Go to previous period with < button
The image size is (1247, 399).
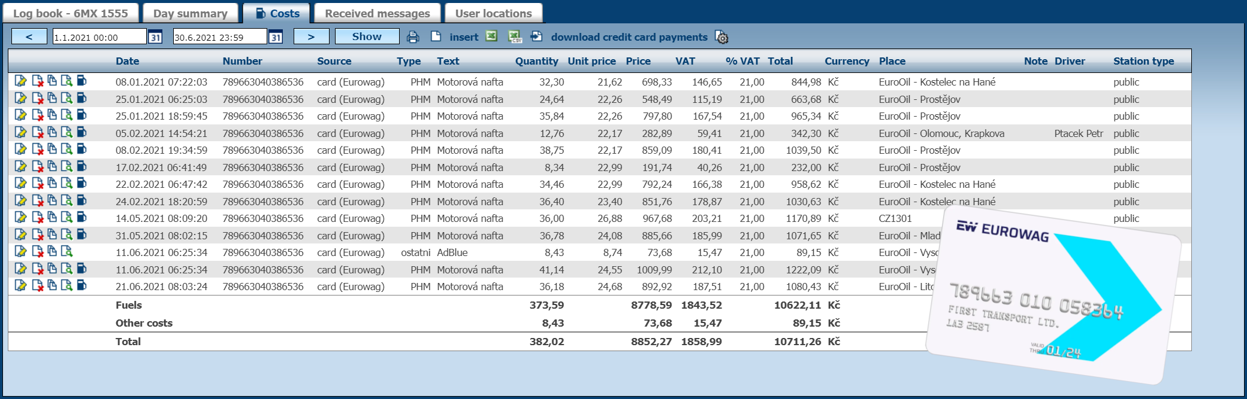[29, 37]
